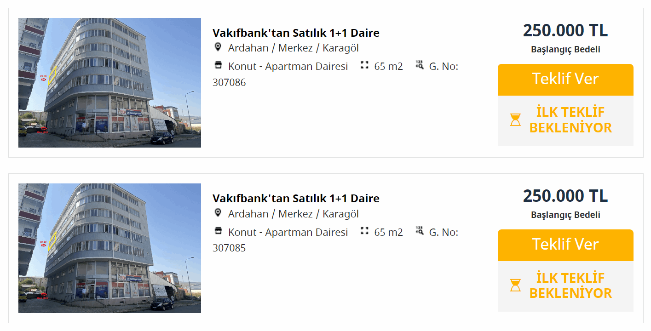Click the property type store icon for listing 307086
651x331 pixels.
[x=218, y=65]
